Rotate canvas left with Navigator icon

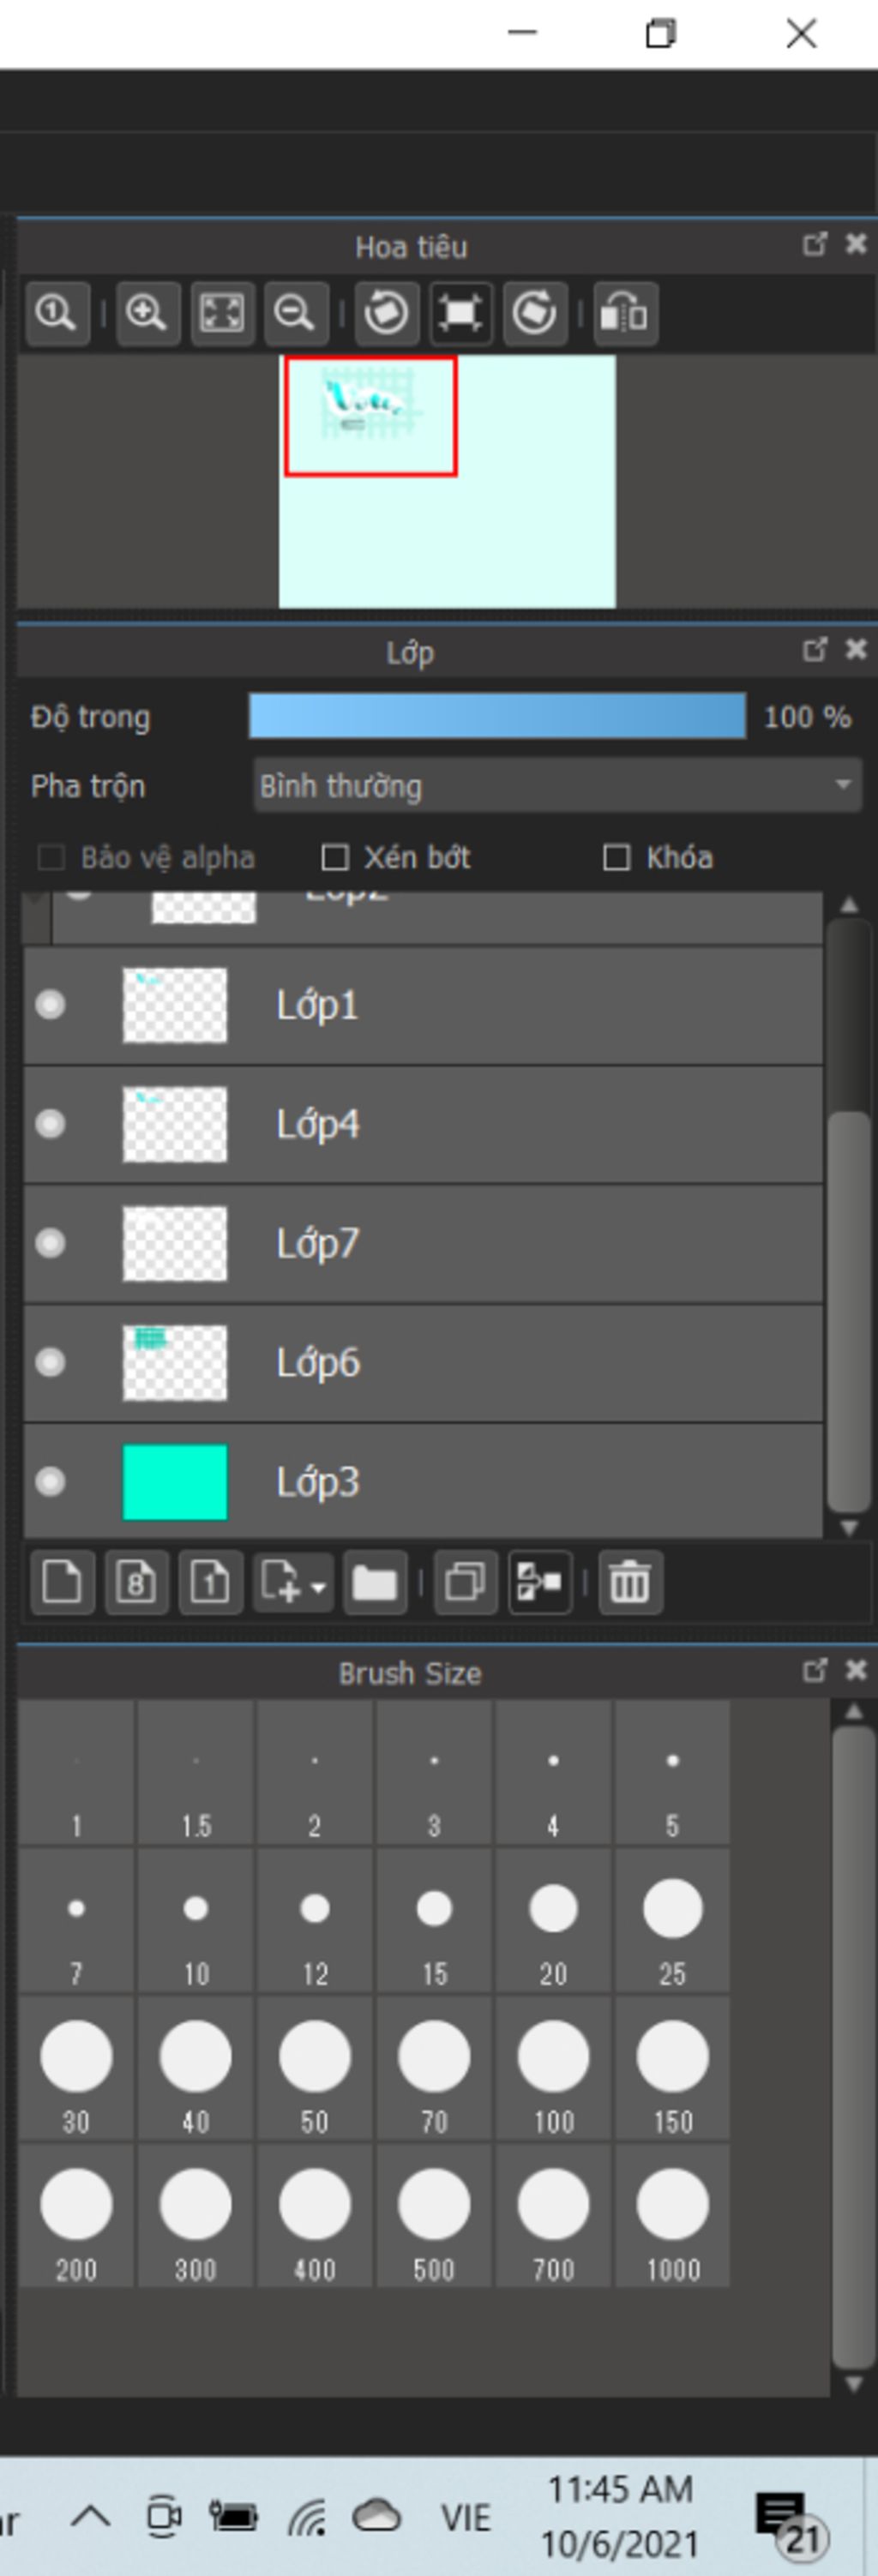[x=386, y=314]
